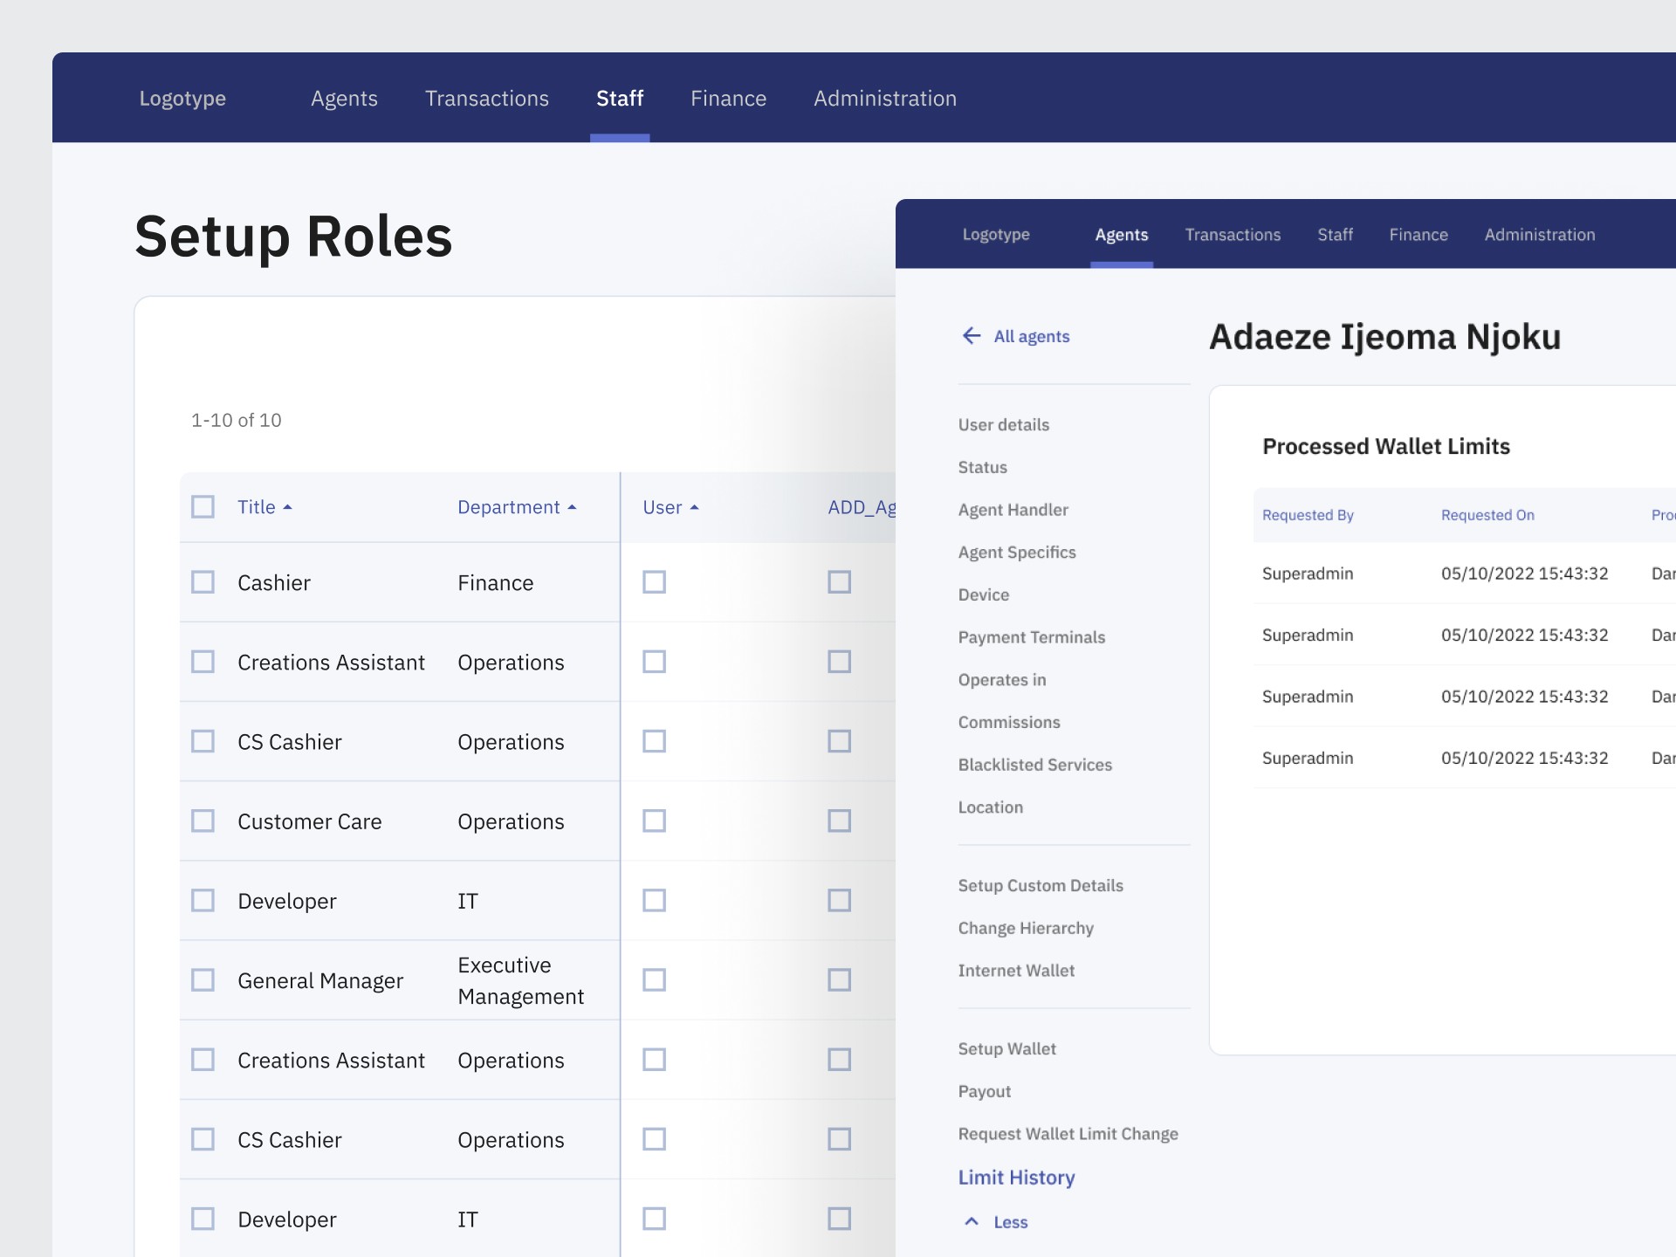Select the Developer IT row checkbox
This screenshot has width=1676, height=1257.
pos(203,901)
